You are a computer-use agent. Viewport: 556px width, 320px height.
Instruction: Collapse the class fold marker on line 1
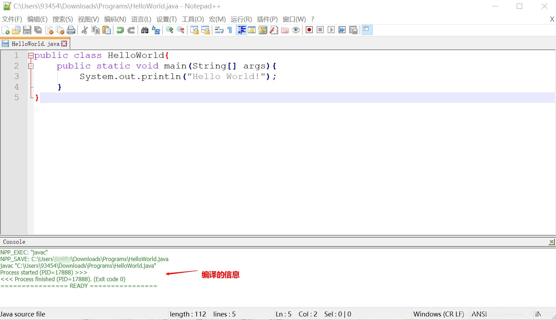(31, 55)
